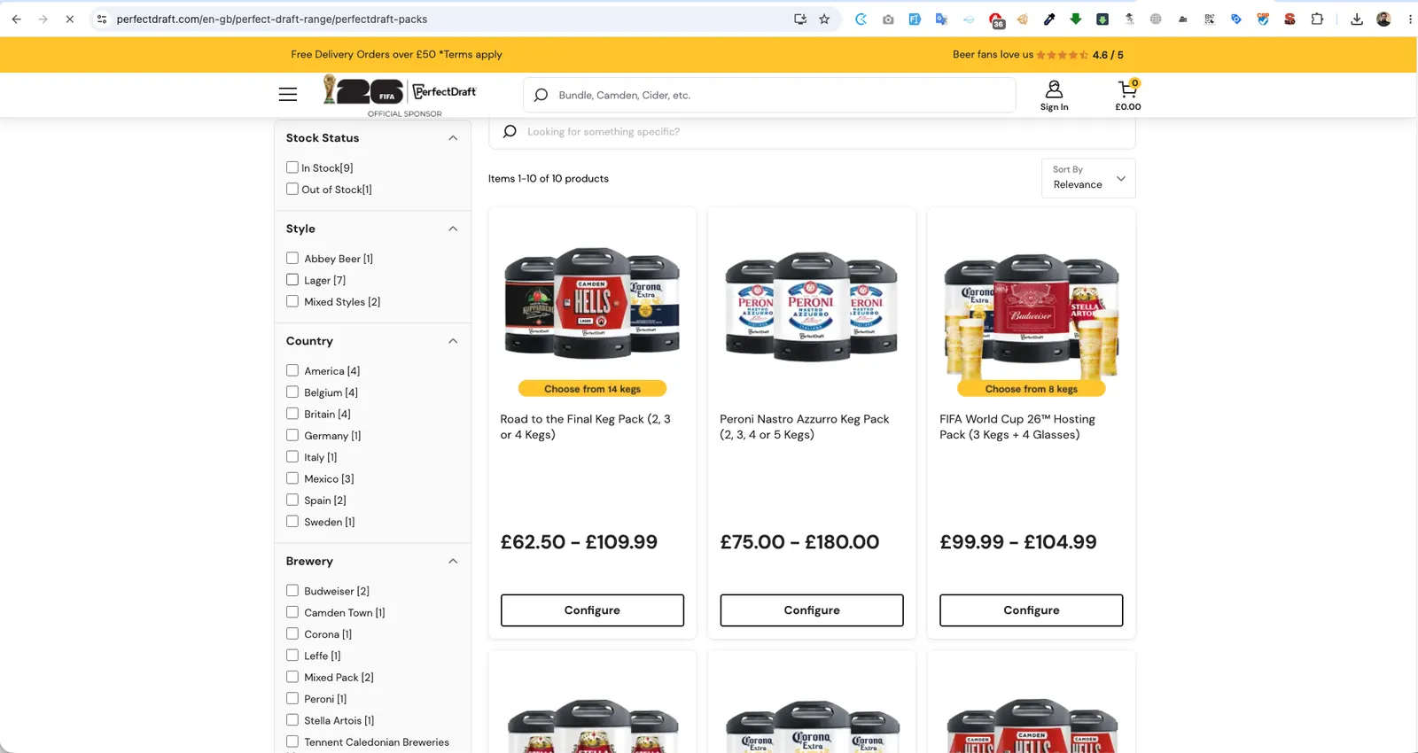This screenshot has height=753, width=1418.
Task: Click the blue price tag extension icon
Action: pyautogui.click(x=1236, y=19)
